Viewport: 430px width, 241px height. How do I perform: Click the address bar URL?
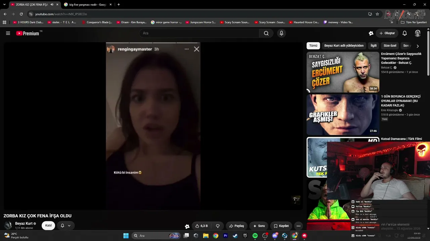[x=61, y=14]
